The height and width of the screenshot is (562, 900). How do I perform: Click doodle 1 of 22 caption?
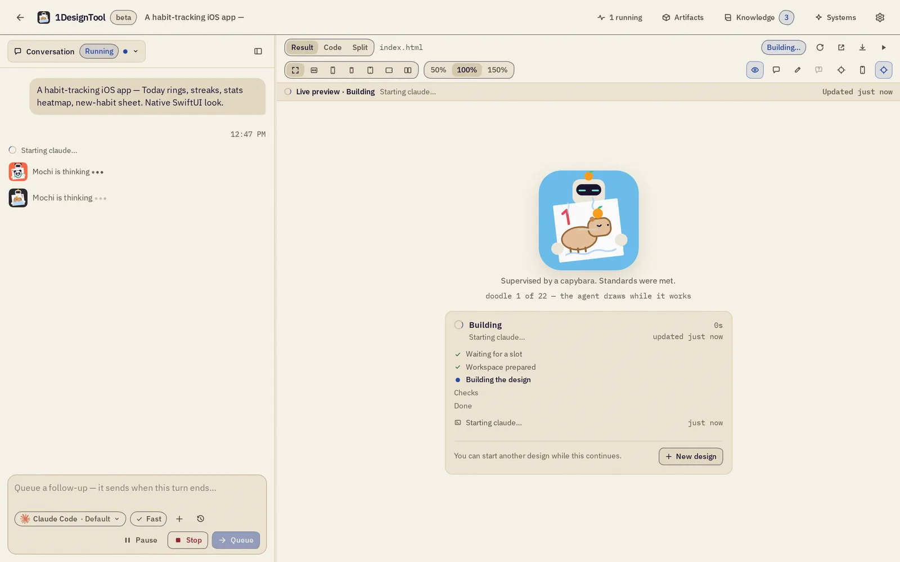[588, 296]
